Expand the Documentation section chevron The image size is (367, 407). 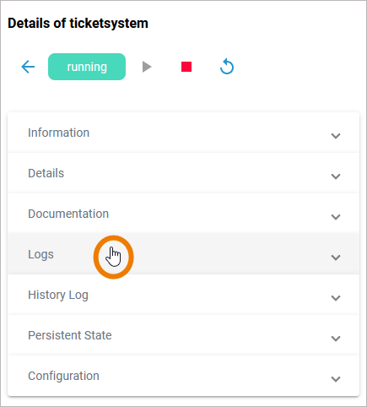(336, 217)
